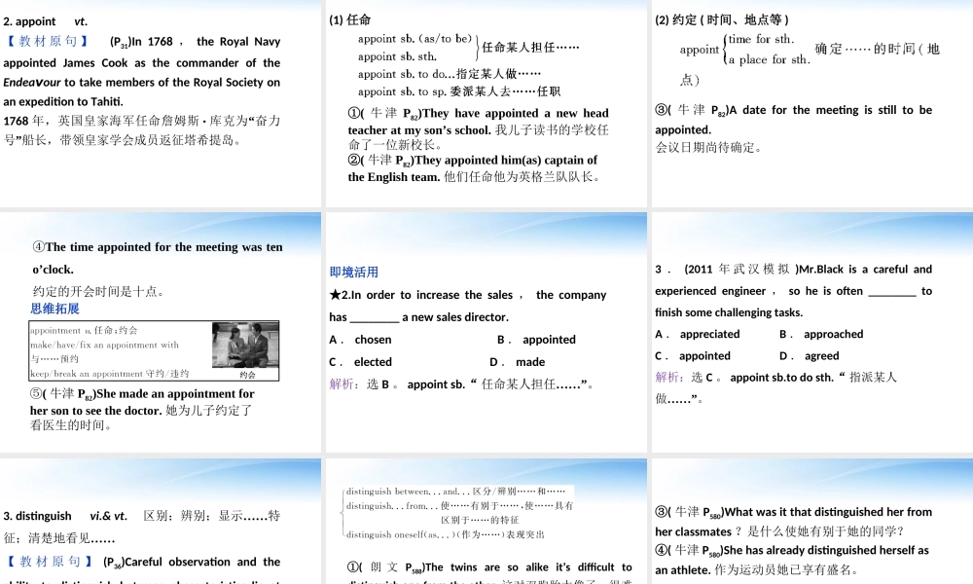Select the phrase 'time for sth.'
The height and width of the screenshot is (584, 973).
[762, 39]
